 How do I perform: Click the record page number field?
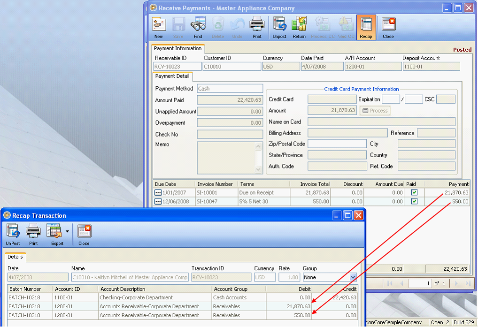click(420, 283)
